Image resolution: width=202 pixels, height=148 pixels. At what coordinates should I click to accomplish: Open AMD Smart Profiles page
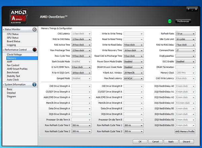(17, 69)
